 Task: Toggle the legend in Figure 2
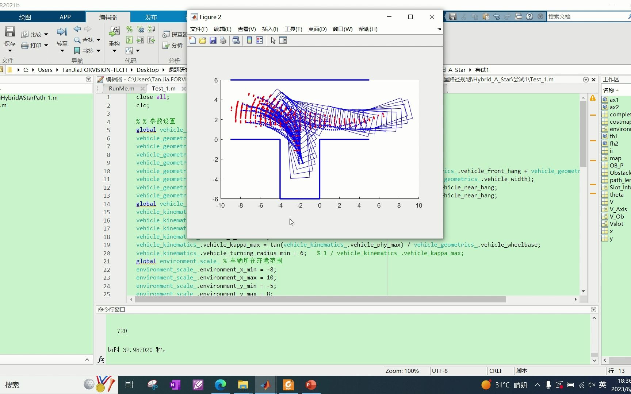tap(260, 40)
